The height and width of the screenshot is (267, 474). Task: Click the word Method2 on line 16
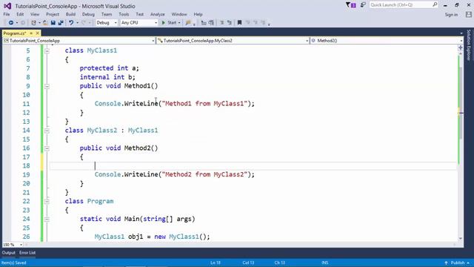pyautogui.click(x=137, y=148)
